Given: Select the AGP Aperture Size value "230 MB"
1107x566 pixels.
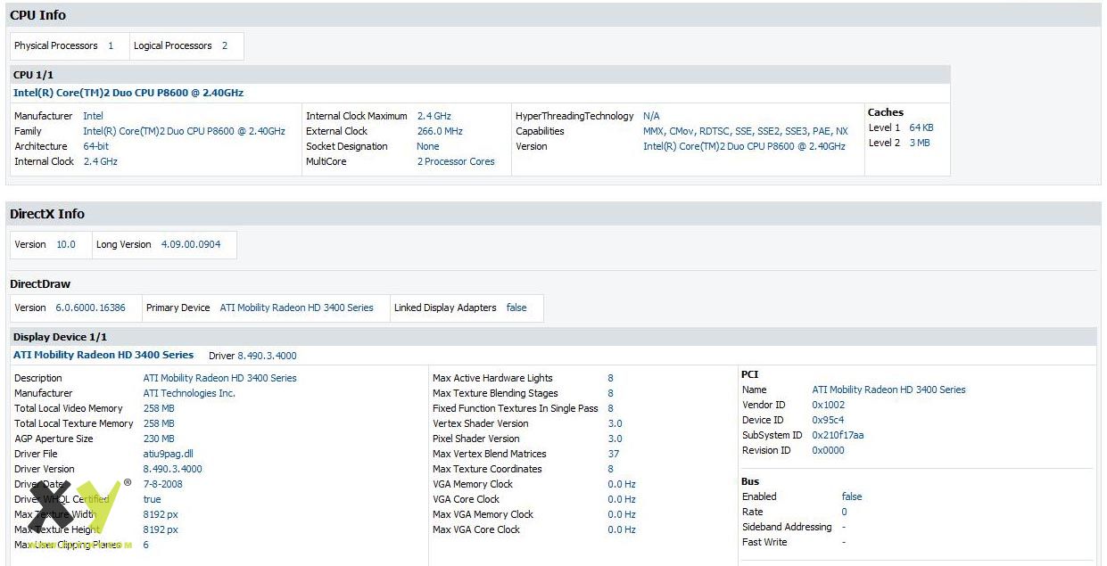Looking at the screenshot, I should point(159,439).
